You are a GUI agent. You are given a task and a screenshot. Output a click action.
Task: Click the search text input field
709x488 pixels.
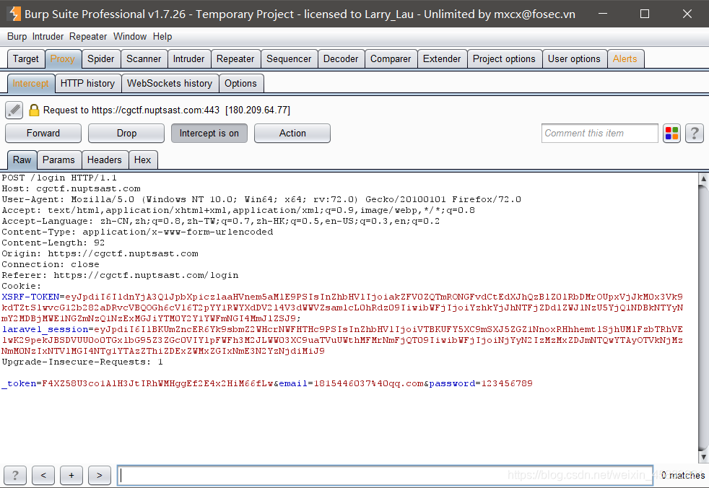tap(385, 475)
